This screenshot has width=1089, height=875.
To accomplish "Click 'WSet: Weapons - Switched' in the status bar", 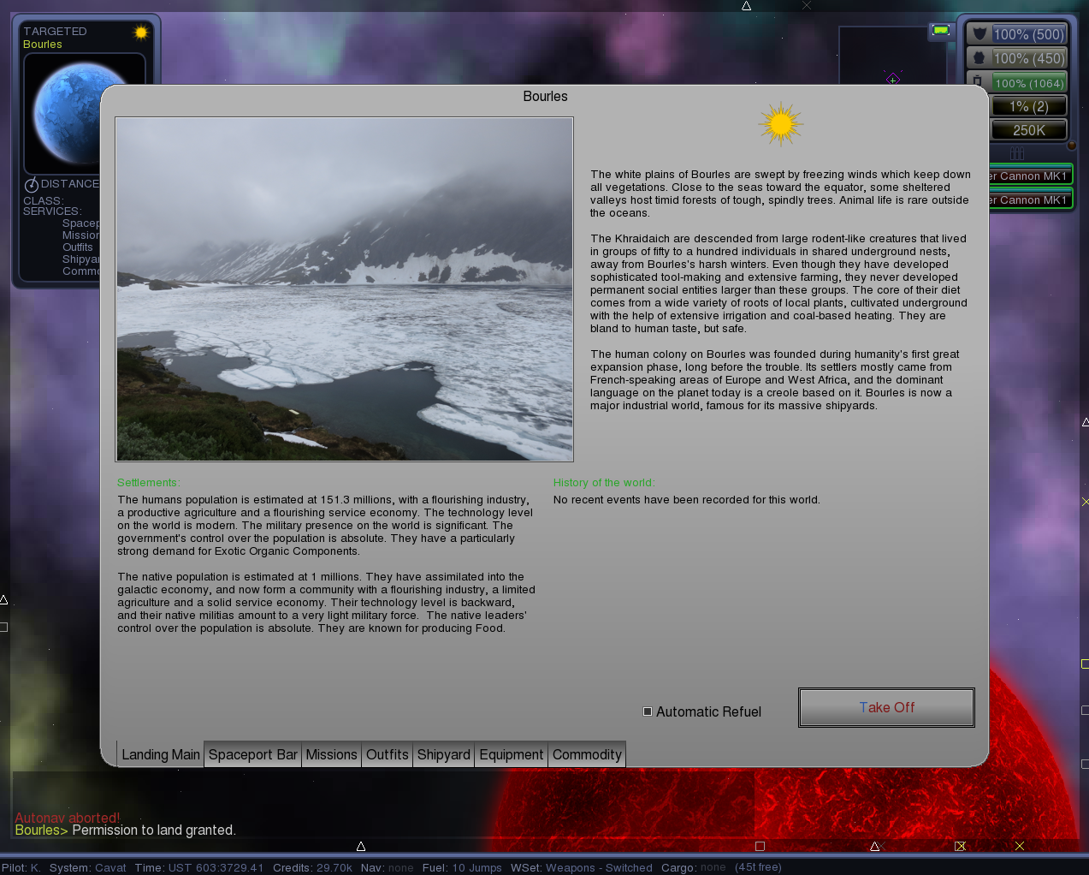I will pyautogui.click(x=582, y=868).
